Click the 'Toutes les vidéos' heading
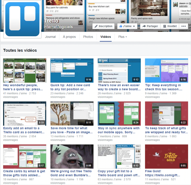 [20, 50]
